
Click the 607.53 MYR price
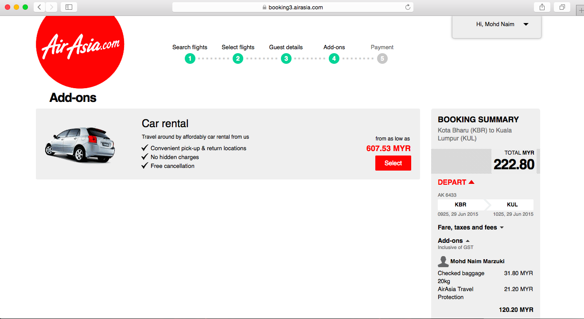point(389,148)
